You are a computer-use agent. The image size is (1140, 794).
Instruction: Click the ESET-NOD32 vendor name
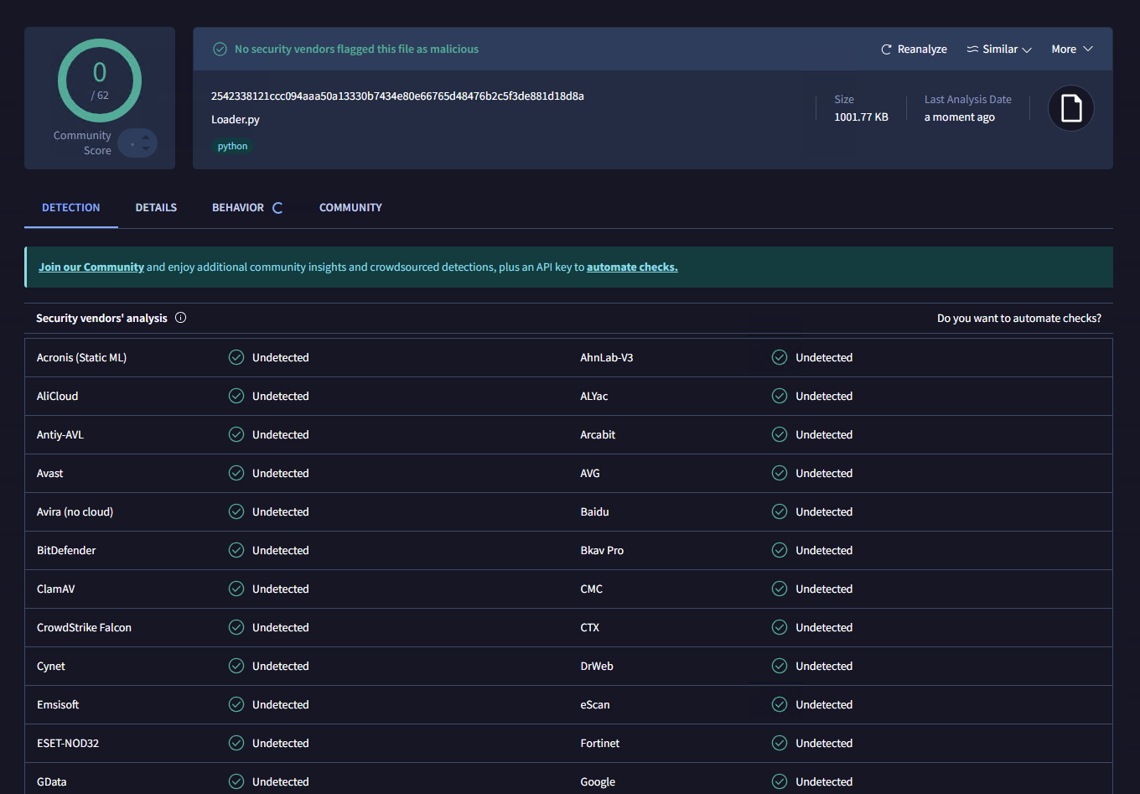(x=68, y=744)
